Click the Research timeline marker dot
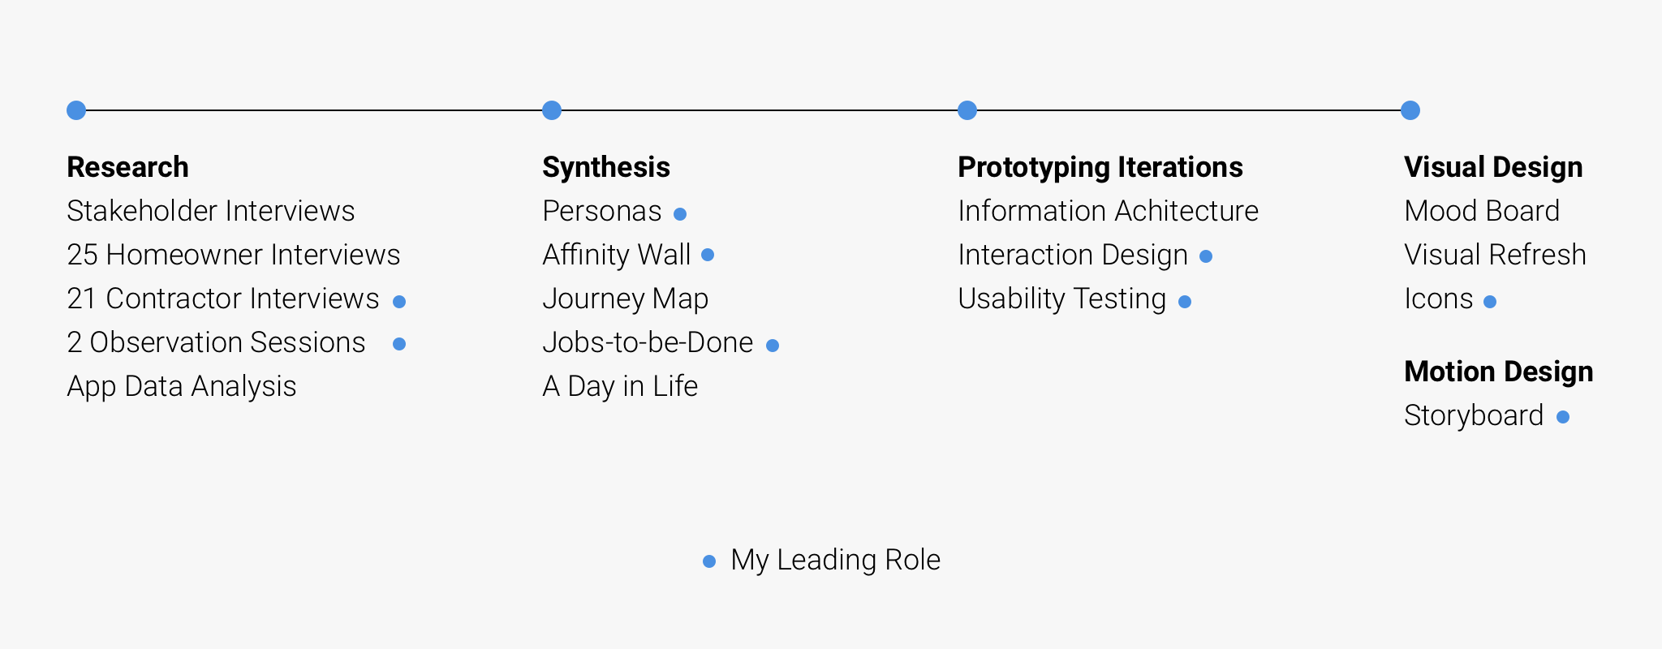1662x649 pixels. (x=76, y=110)
